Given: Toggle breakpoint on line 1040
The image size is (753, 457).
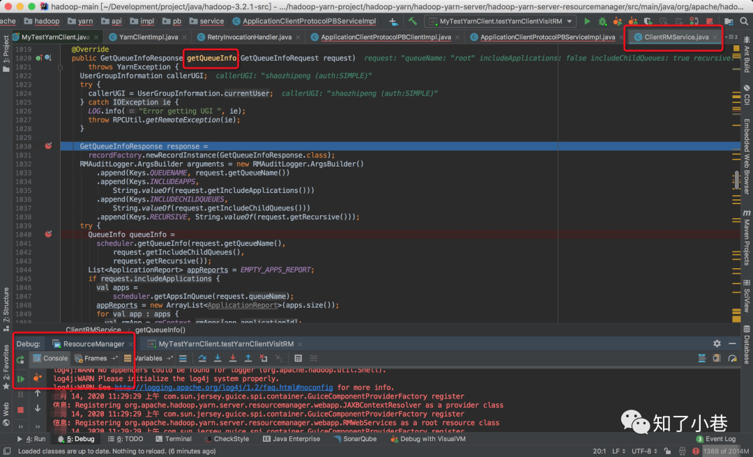Looking at the screenshot, I should pos(49,234).
